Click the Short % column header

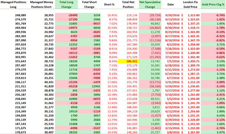pyautogui.click(x=109, y=5)
